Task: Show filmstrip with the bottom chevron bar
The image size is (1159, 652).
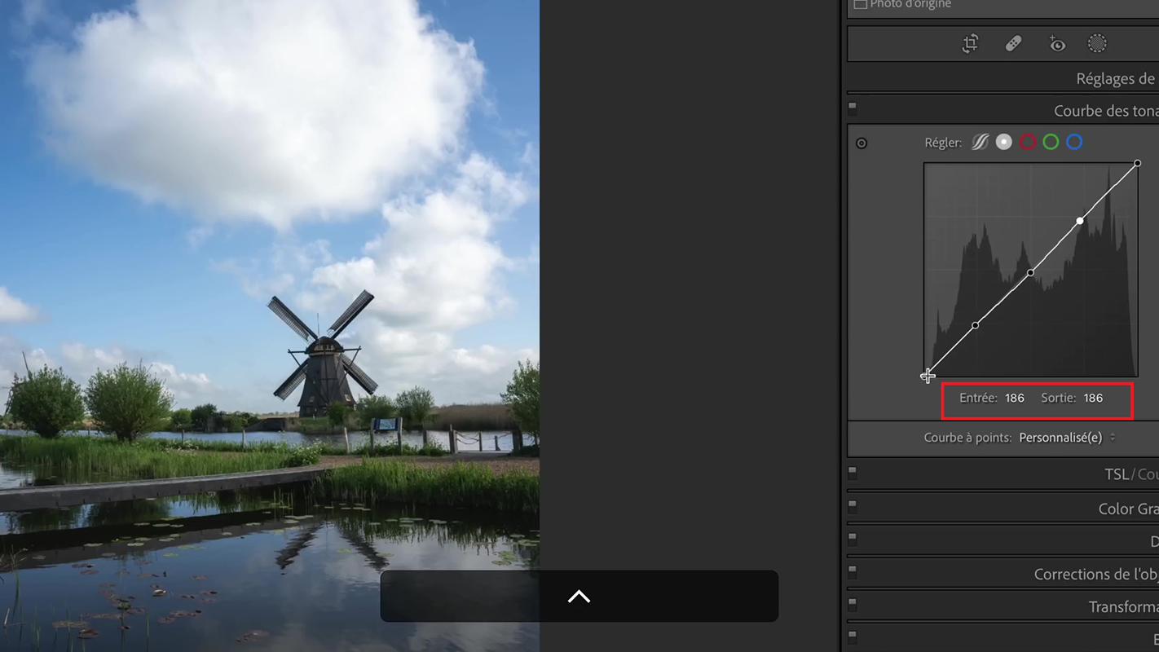Action: point(579,597)
